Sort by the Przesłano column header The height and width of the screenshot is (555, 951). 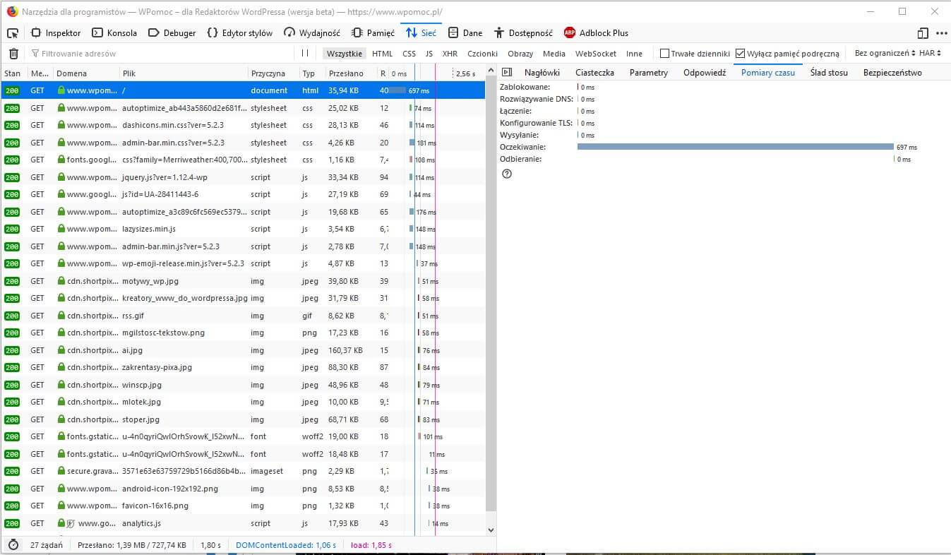tap(351, 73)
